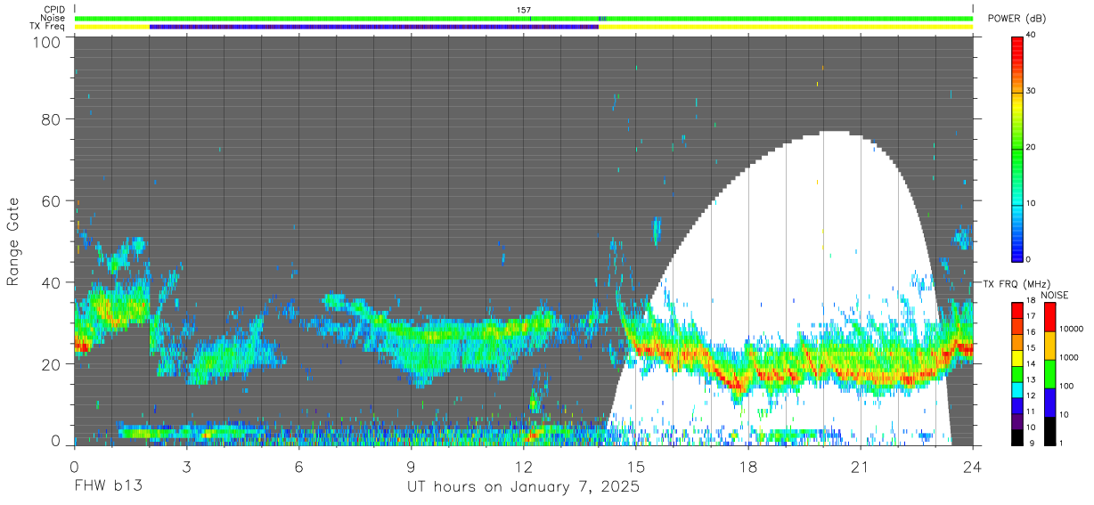Select the 12 tick label on the UT hours axis

point(524,466)
